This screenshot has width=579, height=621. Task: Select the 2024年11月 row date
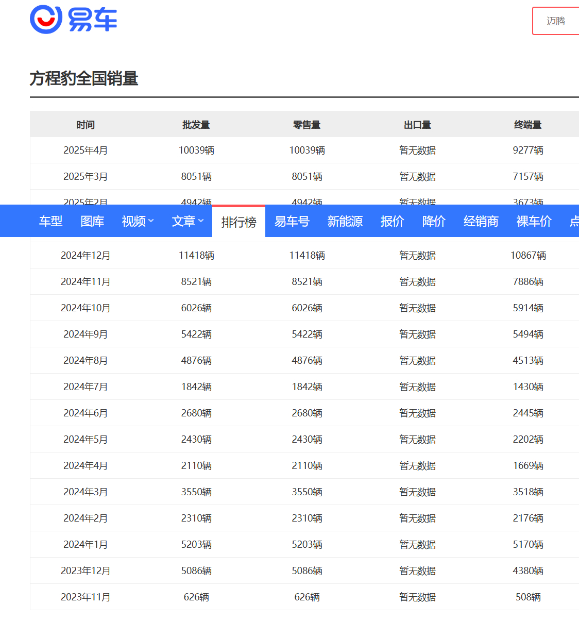[x=86, y=281]
